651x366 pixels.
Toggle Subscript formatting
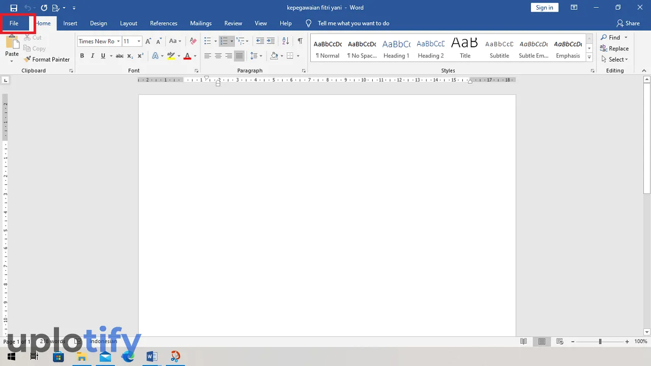pyautogui.click(x=130, y=56)
